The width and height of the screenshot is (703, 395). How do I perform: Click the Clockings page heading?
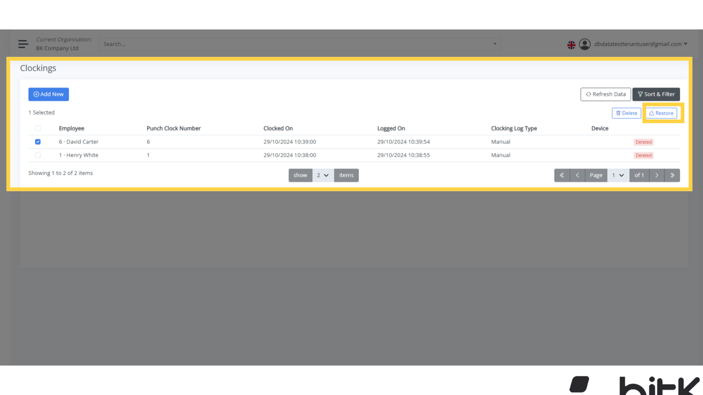point(38,68)
